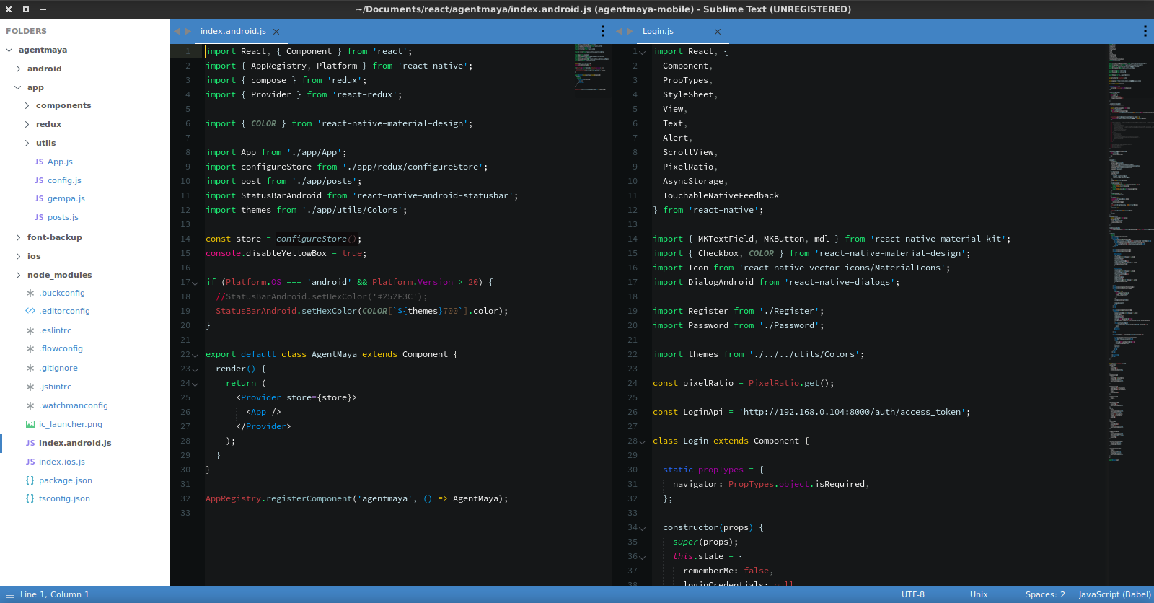Click the .eslintrc file icon
Image resolution: width=1154 pixels, height=603 pixels.
coord(30,330)
